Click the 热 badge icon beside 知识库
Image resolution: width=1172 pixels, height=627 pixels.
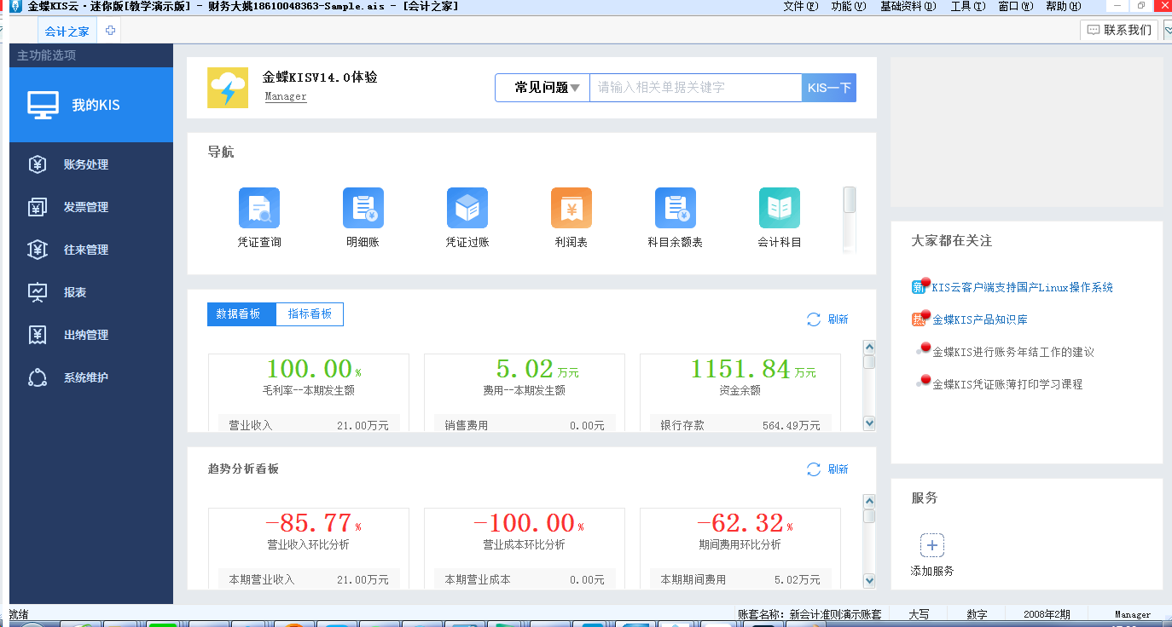tap(920, 319)
